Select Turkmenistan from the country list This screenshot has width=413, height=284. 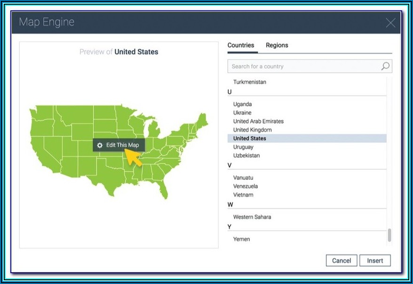pyautogui.click(x=249, y=82)
